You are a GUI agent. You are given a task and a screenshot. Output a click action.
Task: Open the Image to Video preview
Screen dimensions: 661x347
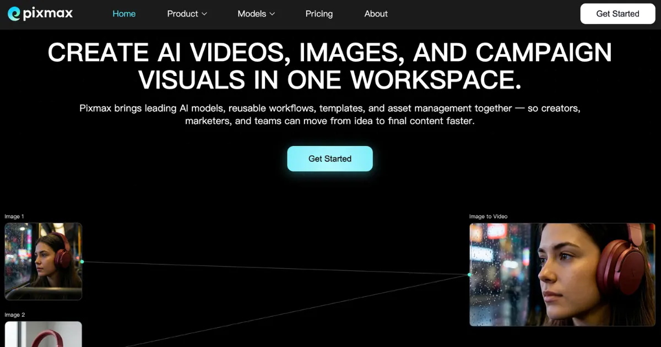(562, 274)
